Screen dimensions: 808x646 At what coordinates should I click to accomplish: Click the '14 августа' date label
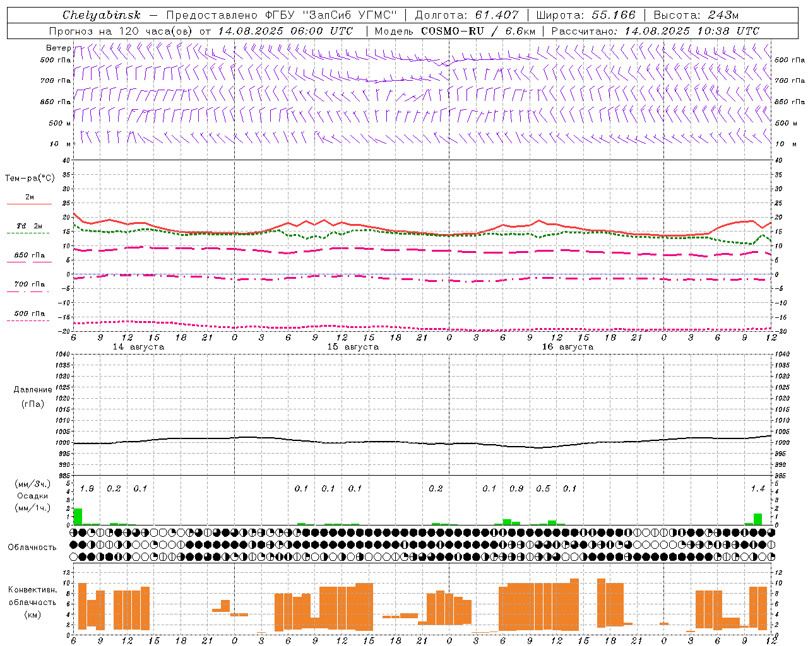tap(138, 347)
